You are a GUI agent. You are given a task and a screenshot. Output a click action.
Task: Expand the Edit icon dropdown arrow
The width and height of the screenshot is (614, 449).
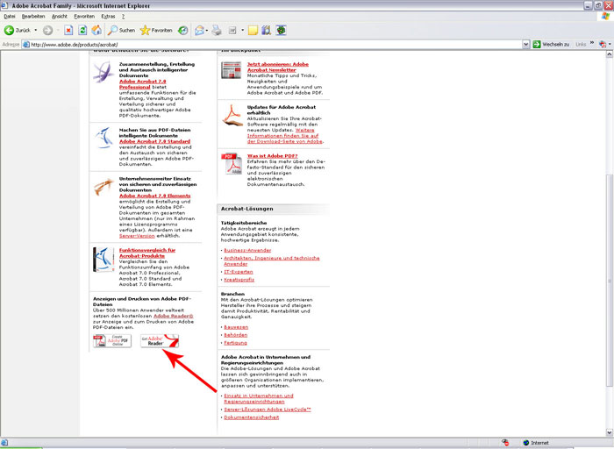coord(242,30)
